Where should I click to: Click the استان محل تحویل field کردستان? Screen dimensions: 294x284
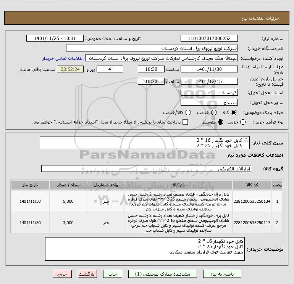tap(209, 92)
